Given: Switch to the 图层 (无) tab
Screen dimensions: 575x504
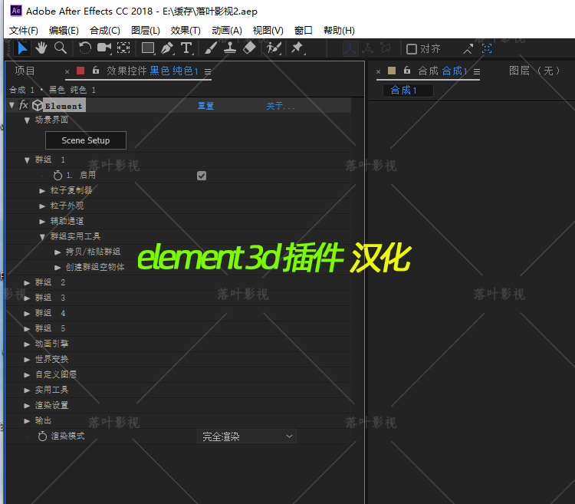Looking at the screenshot, I should pos(534,71).
